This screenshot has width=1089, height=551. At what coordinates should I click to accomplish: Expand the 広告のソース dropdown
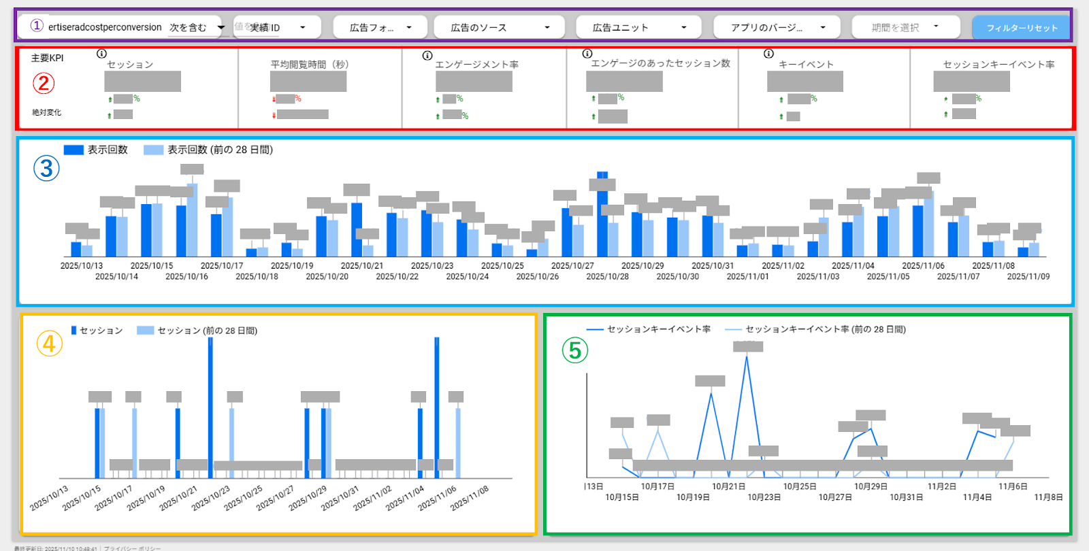pos(500,27)
